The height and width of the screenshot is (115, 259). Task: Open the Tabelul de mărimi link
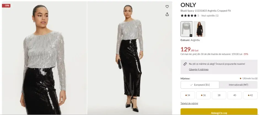coord(189,103)
